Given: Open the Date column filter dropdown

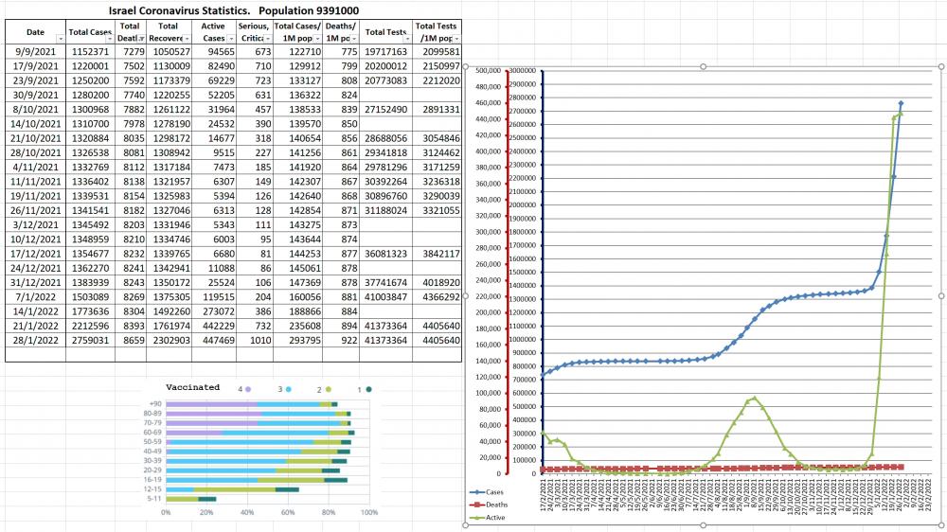Looking at the screenshot, I should click(x=61, y=39).
